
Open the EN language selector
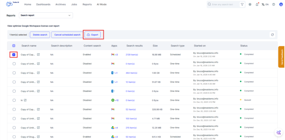click(x=265, y=5)
